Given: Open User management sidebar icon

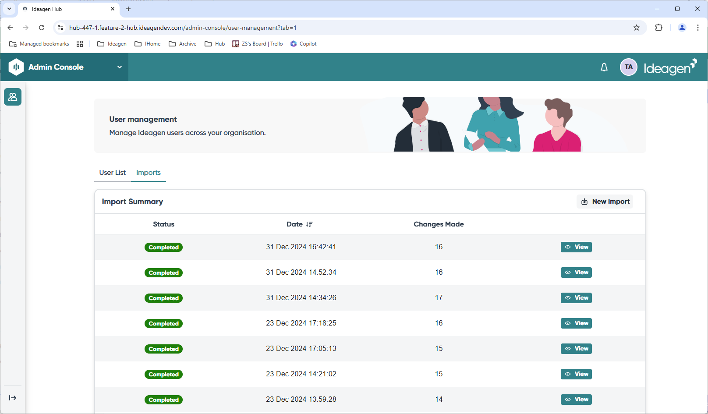Looking at the screenshot, I should point(13,97).
